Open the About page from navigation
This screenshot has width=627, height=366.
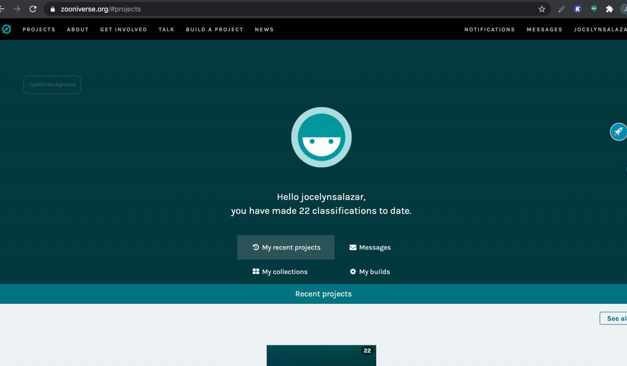click(78, 29)
